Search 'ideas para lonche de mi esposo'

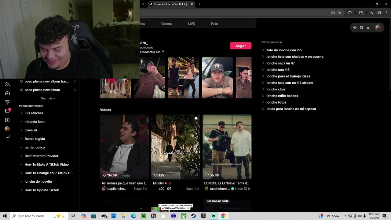(x=291, y=109)
